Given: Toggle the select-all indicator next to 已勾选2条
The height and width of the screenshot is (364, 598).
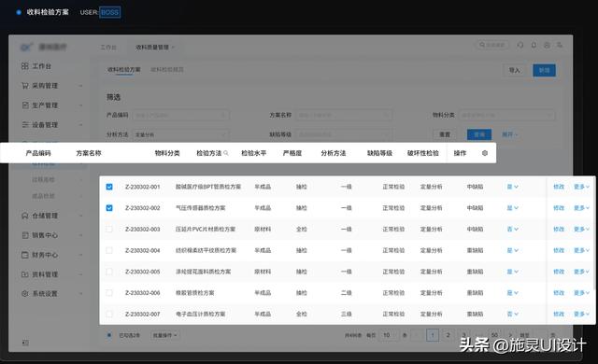Looking at the screenshot, I should (x=109, y=335).
